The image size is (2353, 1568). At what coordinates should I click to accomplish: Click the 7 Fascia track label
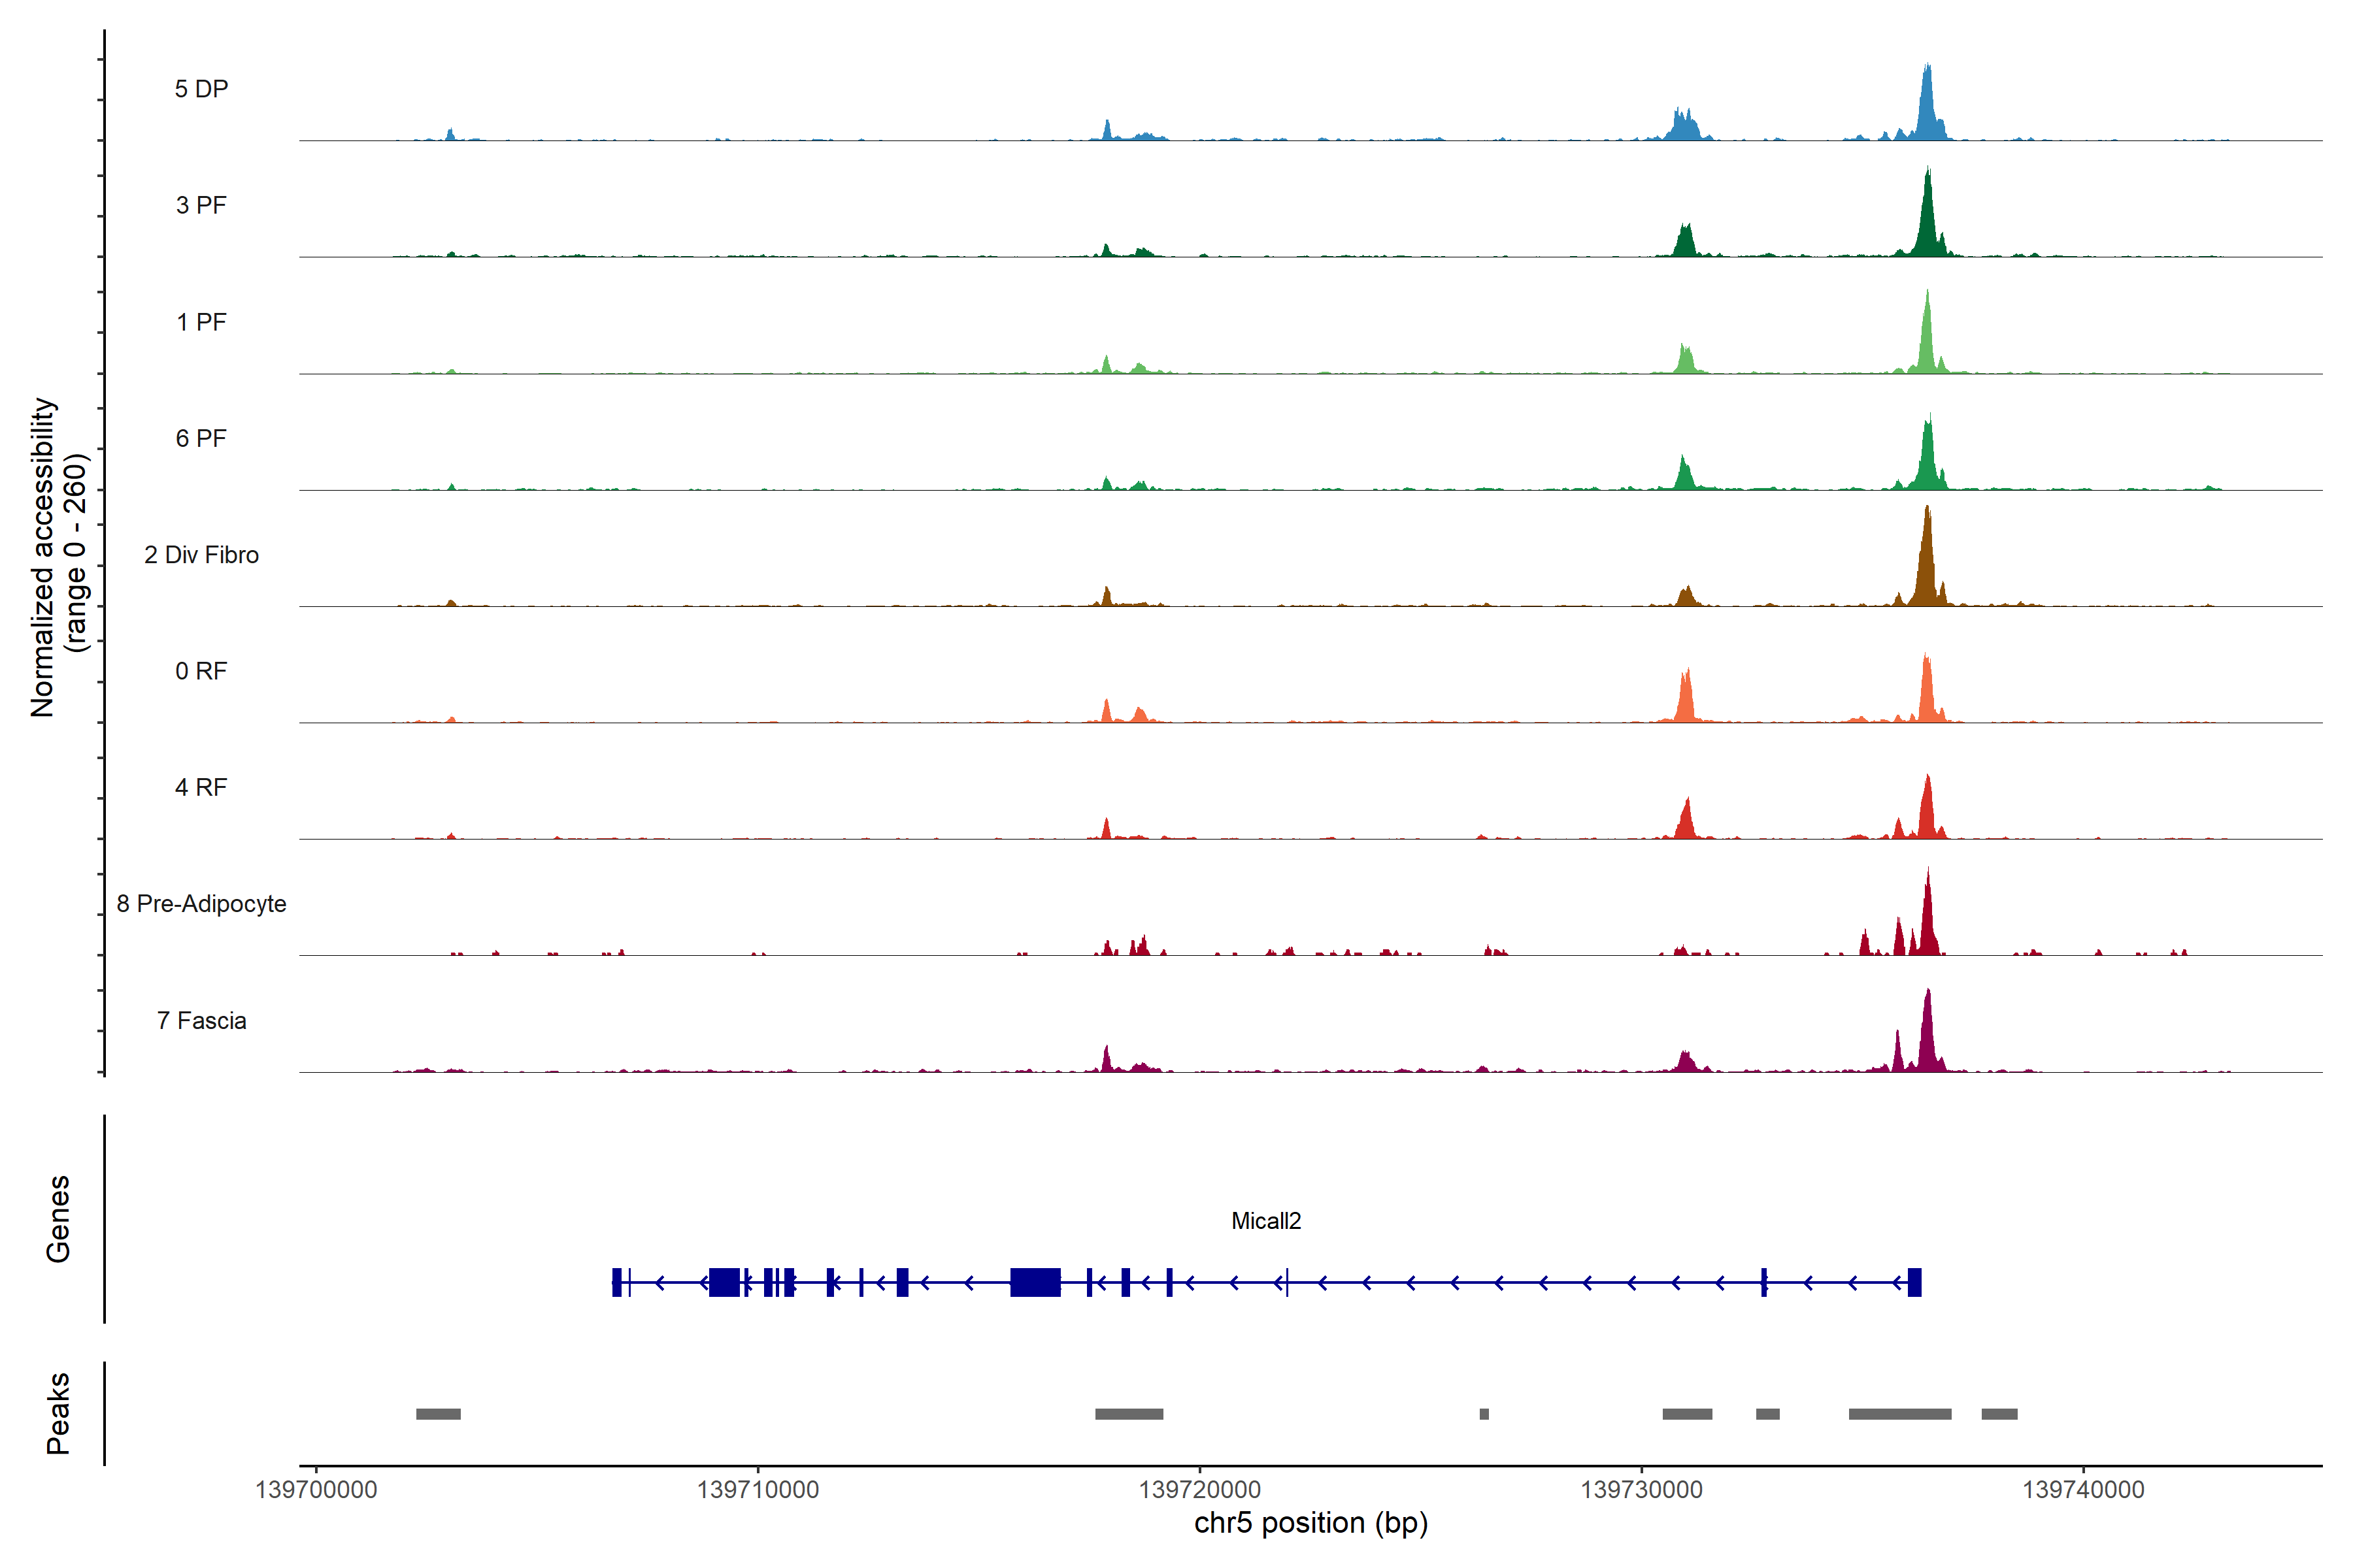201,1020
